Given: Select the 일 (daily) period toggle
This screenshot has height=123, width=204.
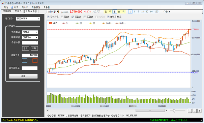Looking at the screenshot, I should point(106,12).
